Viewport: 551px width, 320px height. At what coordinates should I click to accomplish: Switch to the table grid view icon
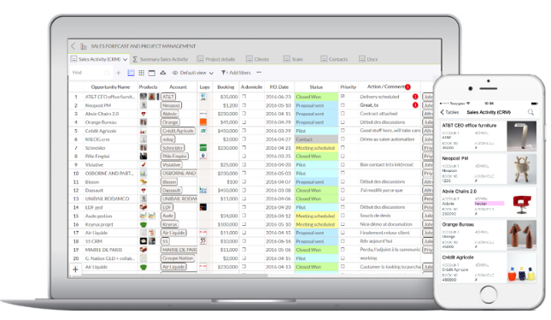[x=131, y=73]
